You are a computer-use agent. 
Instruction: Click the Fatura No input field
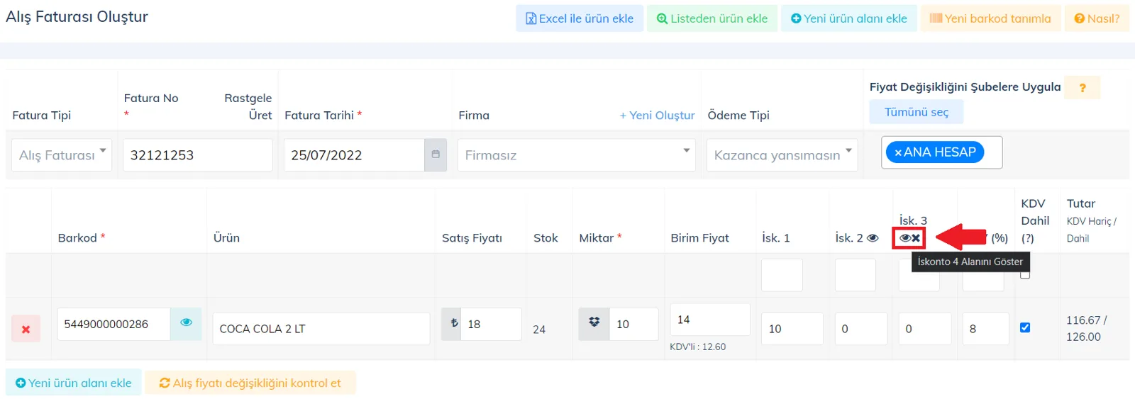(198, 154)
